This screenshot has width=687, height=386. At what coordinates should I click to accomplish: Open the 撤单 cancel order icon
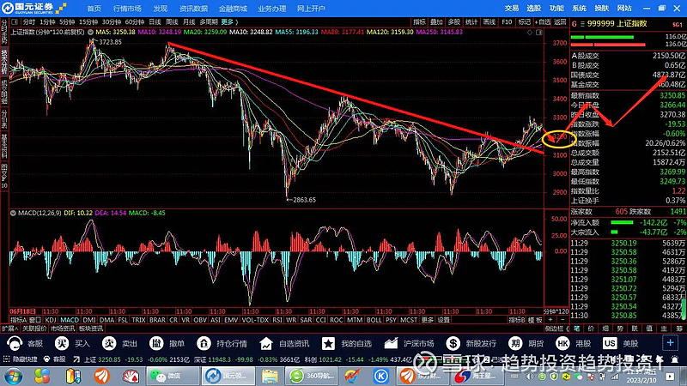(x=156, y=344)
